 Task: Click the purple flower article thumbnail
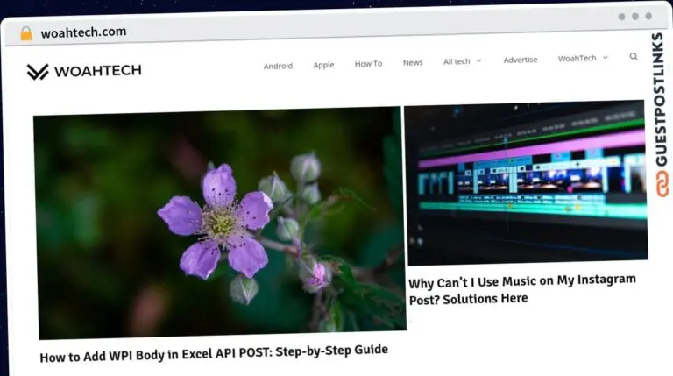[219, 223]
